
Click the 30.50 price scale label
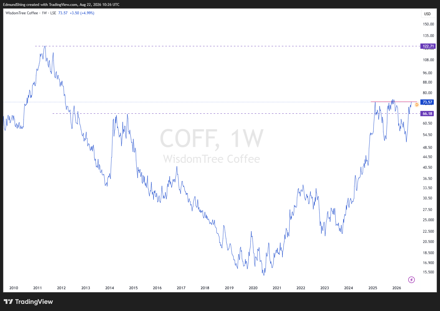(427, 198)
